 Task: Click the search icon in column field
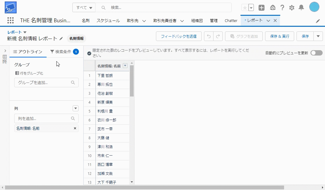73,118
